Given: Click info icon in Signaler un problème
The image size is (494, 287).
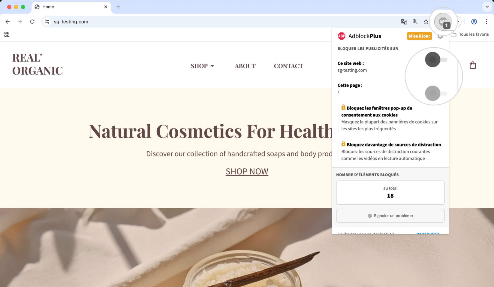Looking at the screenshot, I should click(x=370, y=216).
